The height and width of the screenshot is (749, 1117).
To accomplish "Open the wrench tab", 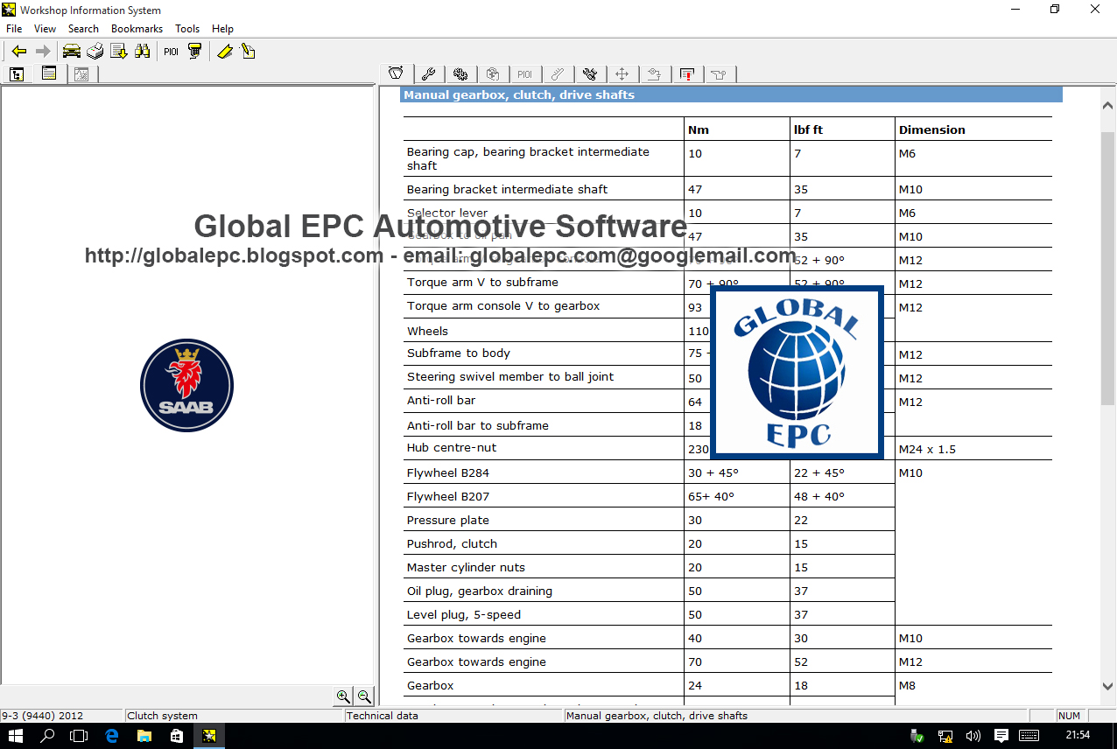I will click(428, 74).
